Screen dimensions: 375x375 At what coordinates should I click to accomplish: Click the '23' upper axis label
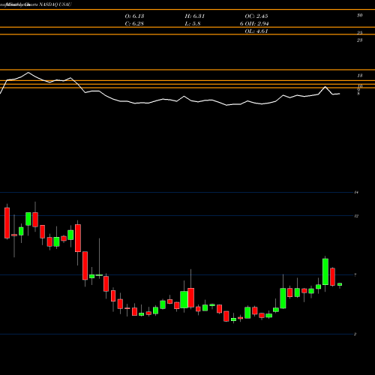(359, 40)
